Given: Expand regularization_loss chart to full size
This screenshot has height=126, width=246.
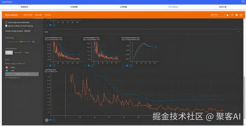Looking at the screenshot, I should coord(123,66).
